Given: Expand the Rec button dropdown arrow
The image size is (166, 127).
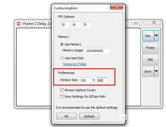Looking at the screenshot, I should coord(156,36).
